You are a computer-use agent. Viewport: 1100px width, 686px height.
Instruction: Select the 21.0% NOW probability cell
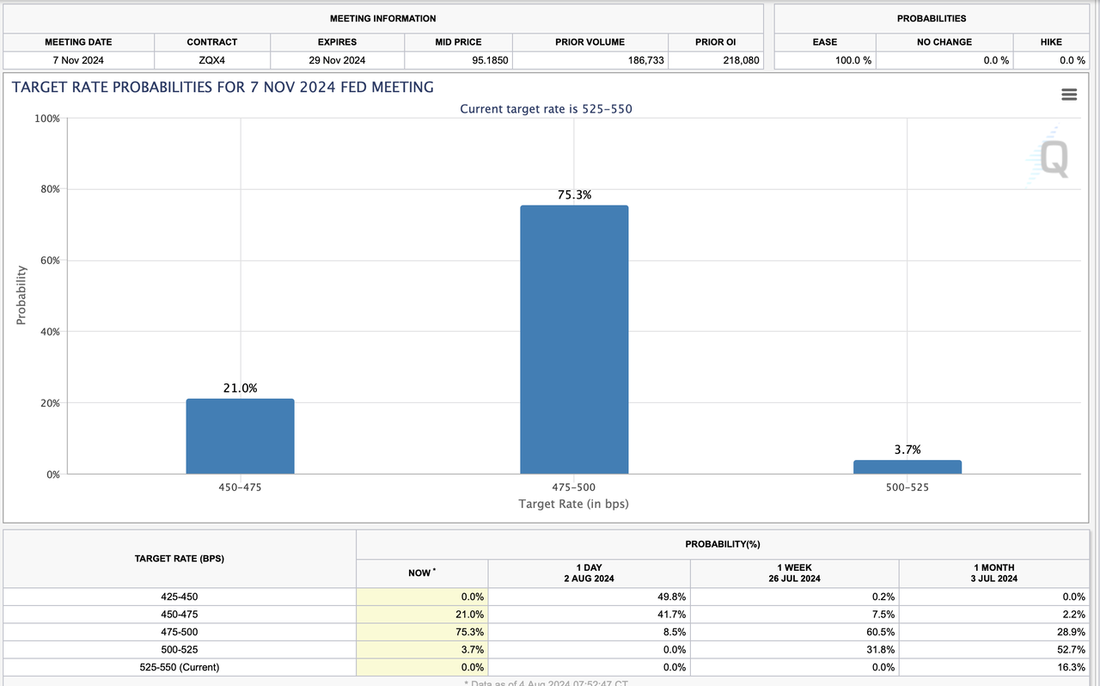pyautogui.click(x=422, y=615)
